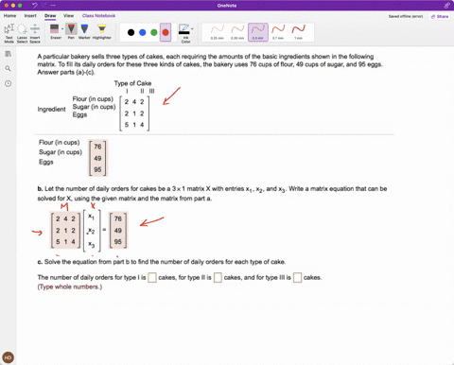Pick the blue ink color

[143, 32]
